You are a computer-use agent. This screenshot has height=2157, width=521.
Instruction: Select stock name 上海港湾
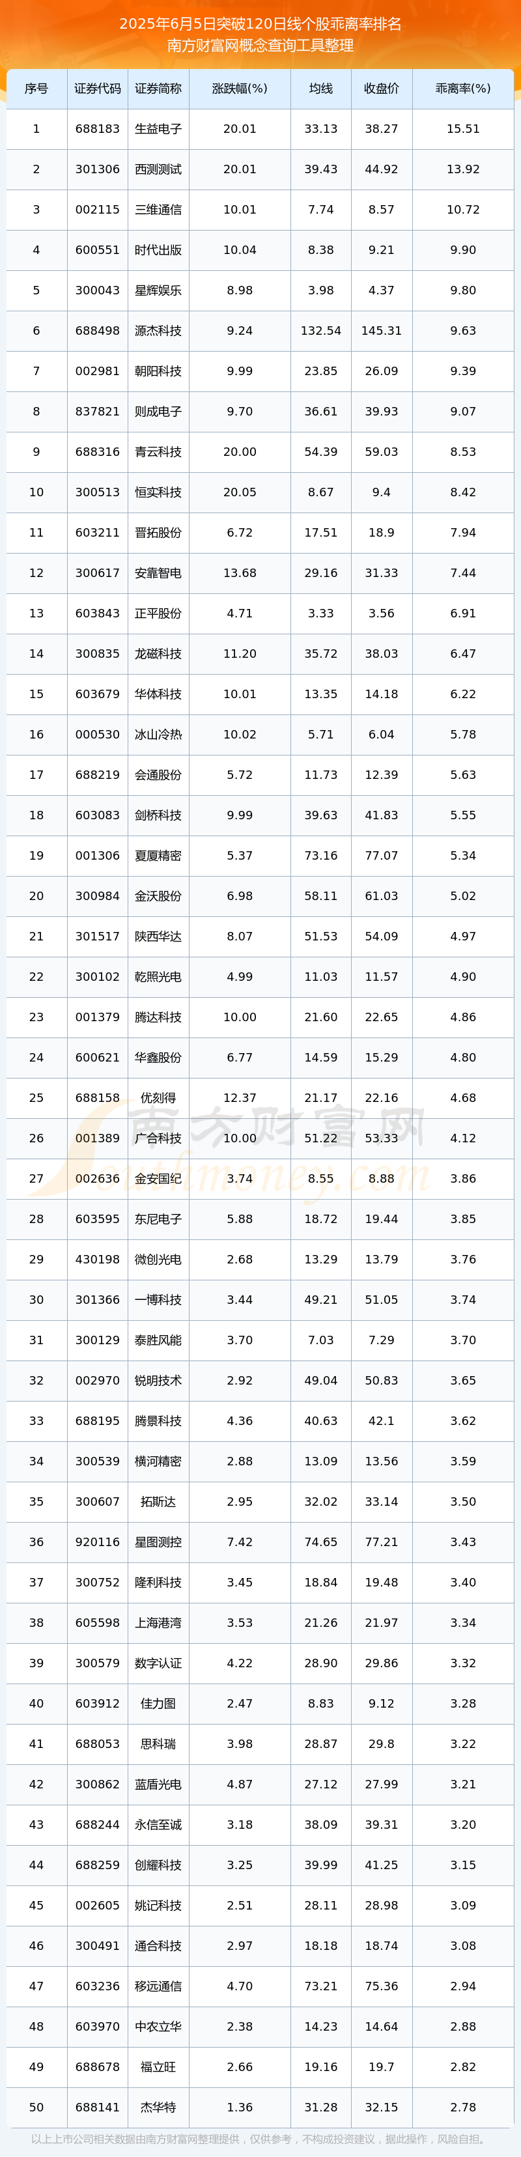coord(158,1623)
